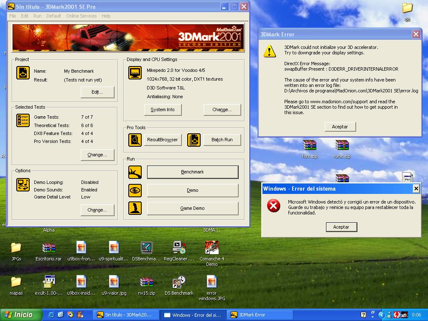Switch to the Sin título - 3DMark taskbar button
The image size is (428, 321).
pos(125,315)
